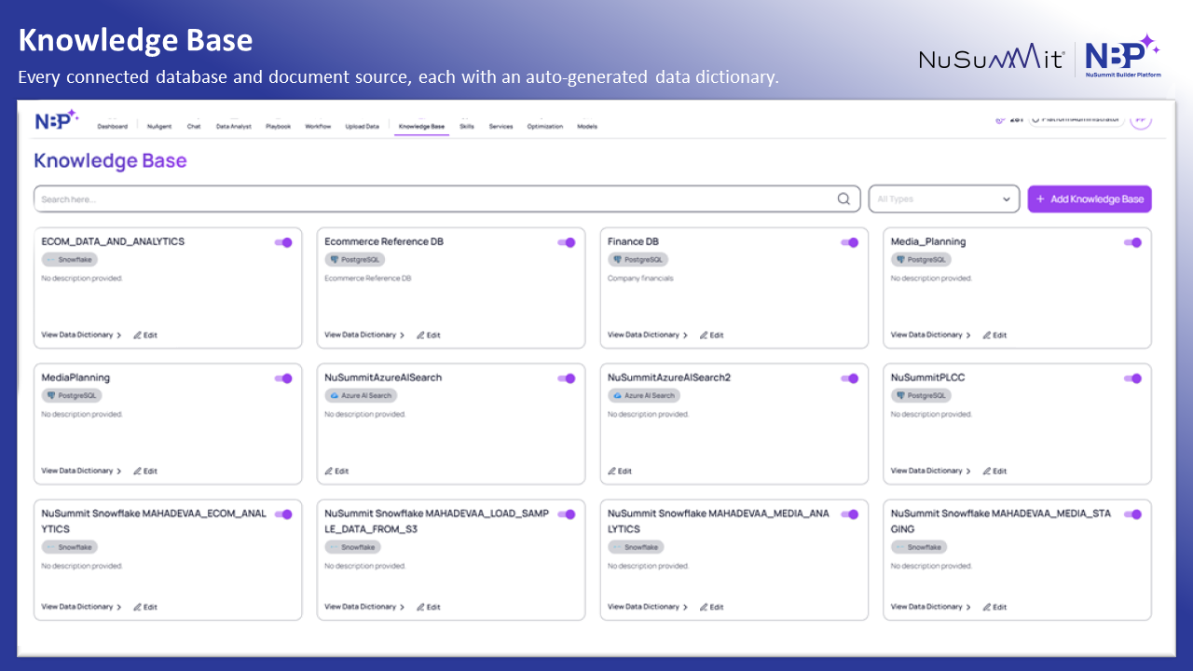Expand data dictionary chevron on Ecommerce Reference DB
The image size is (1193, 671).
point(403,335)
